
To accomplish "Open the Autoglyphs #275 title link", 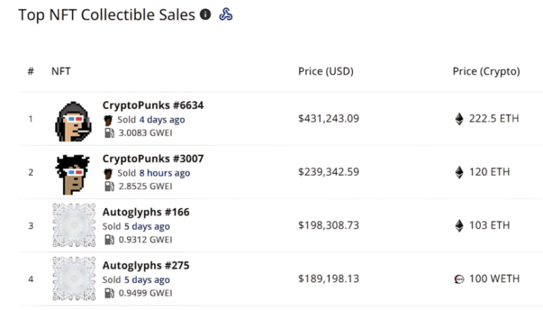I will tap(146, 265).
